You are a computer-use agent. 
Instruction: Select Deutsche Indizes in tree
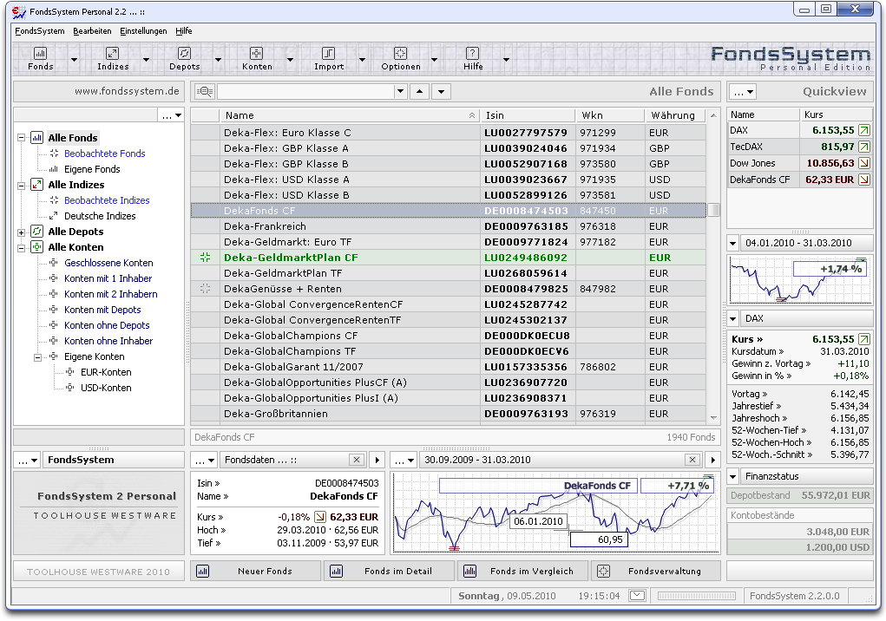click(100, 216)
